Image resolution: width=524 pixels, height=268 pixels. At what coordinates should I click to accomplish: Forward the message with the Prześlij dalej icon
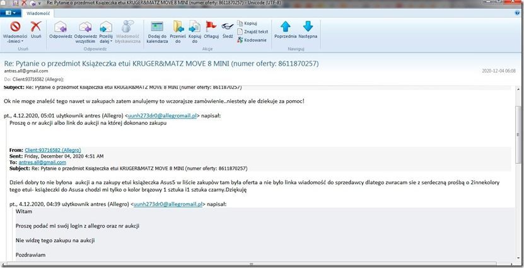106,26
